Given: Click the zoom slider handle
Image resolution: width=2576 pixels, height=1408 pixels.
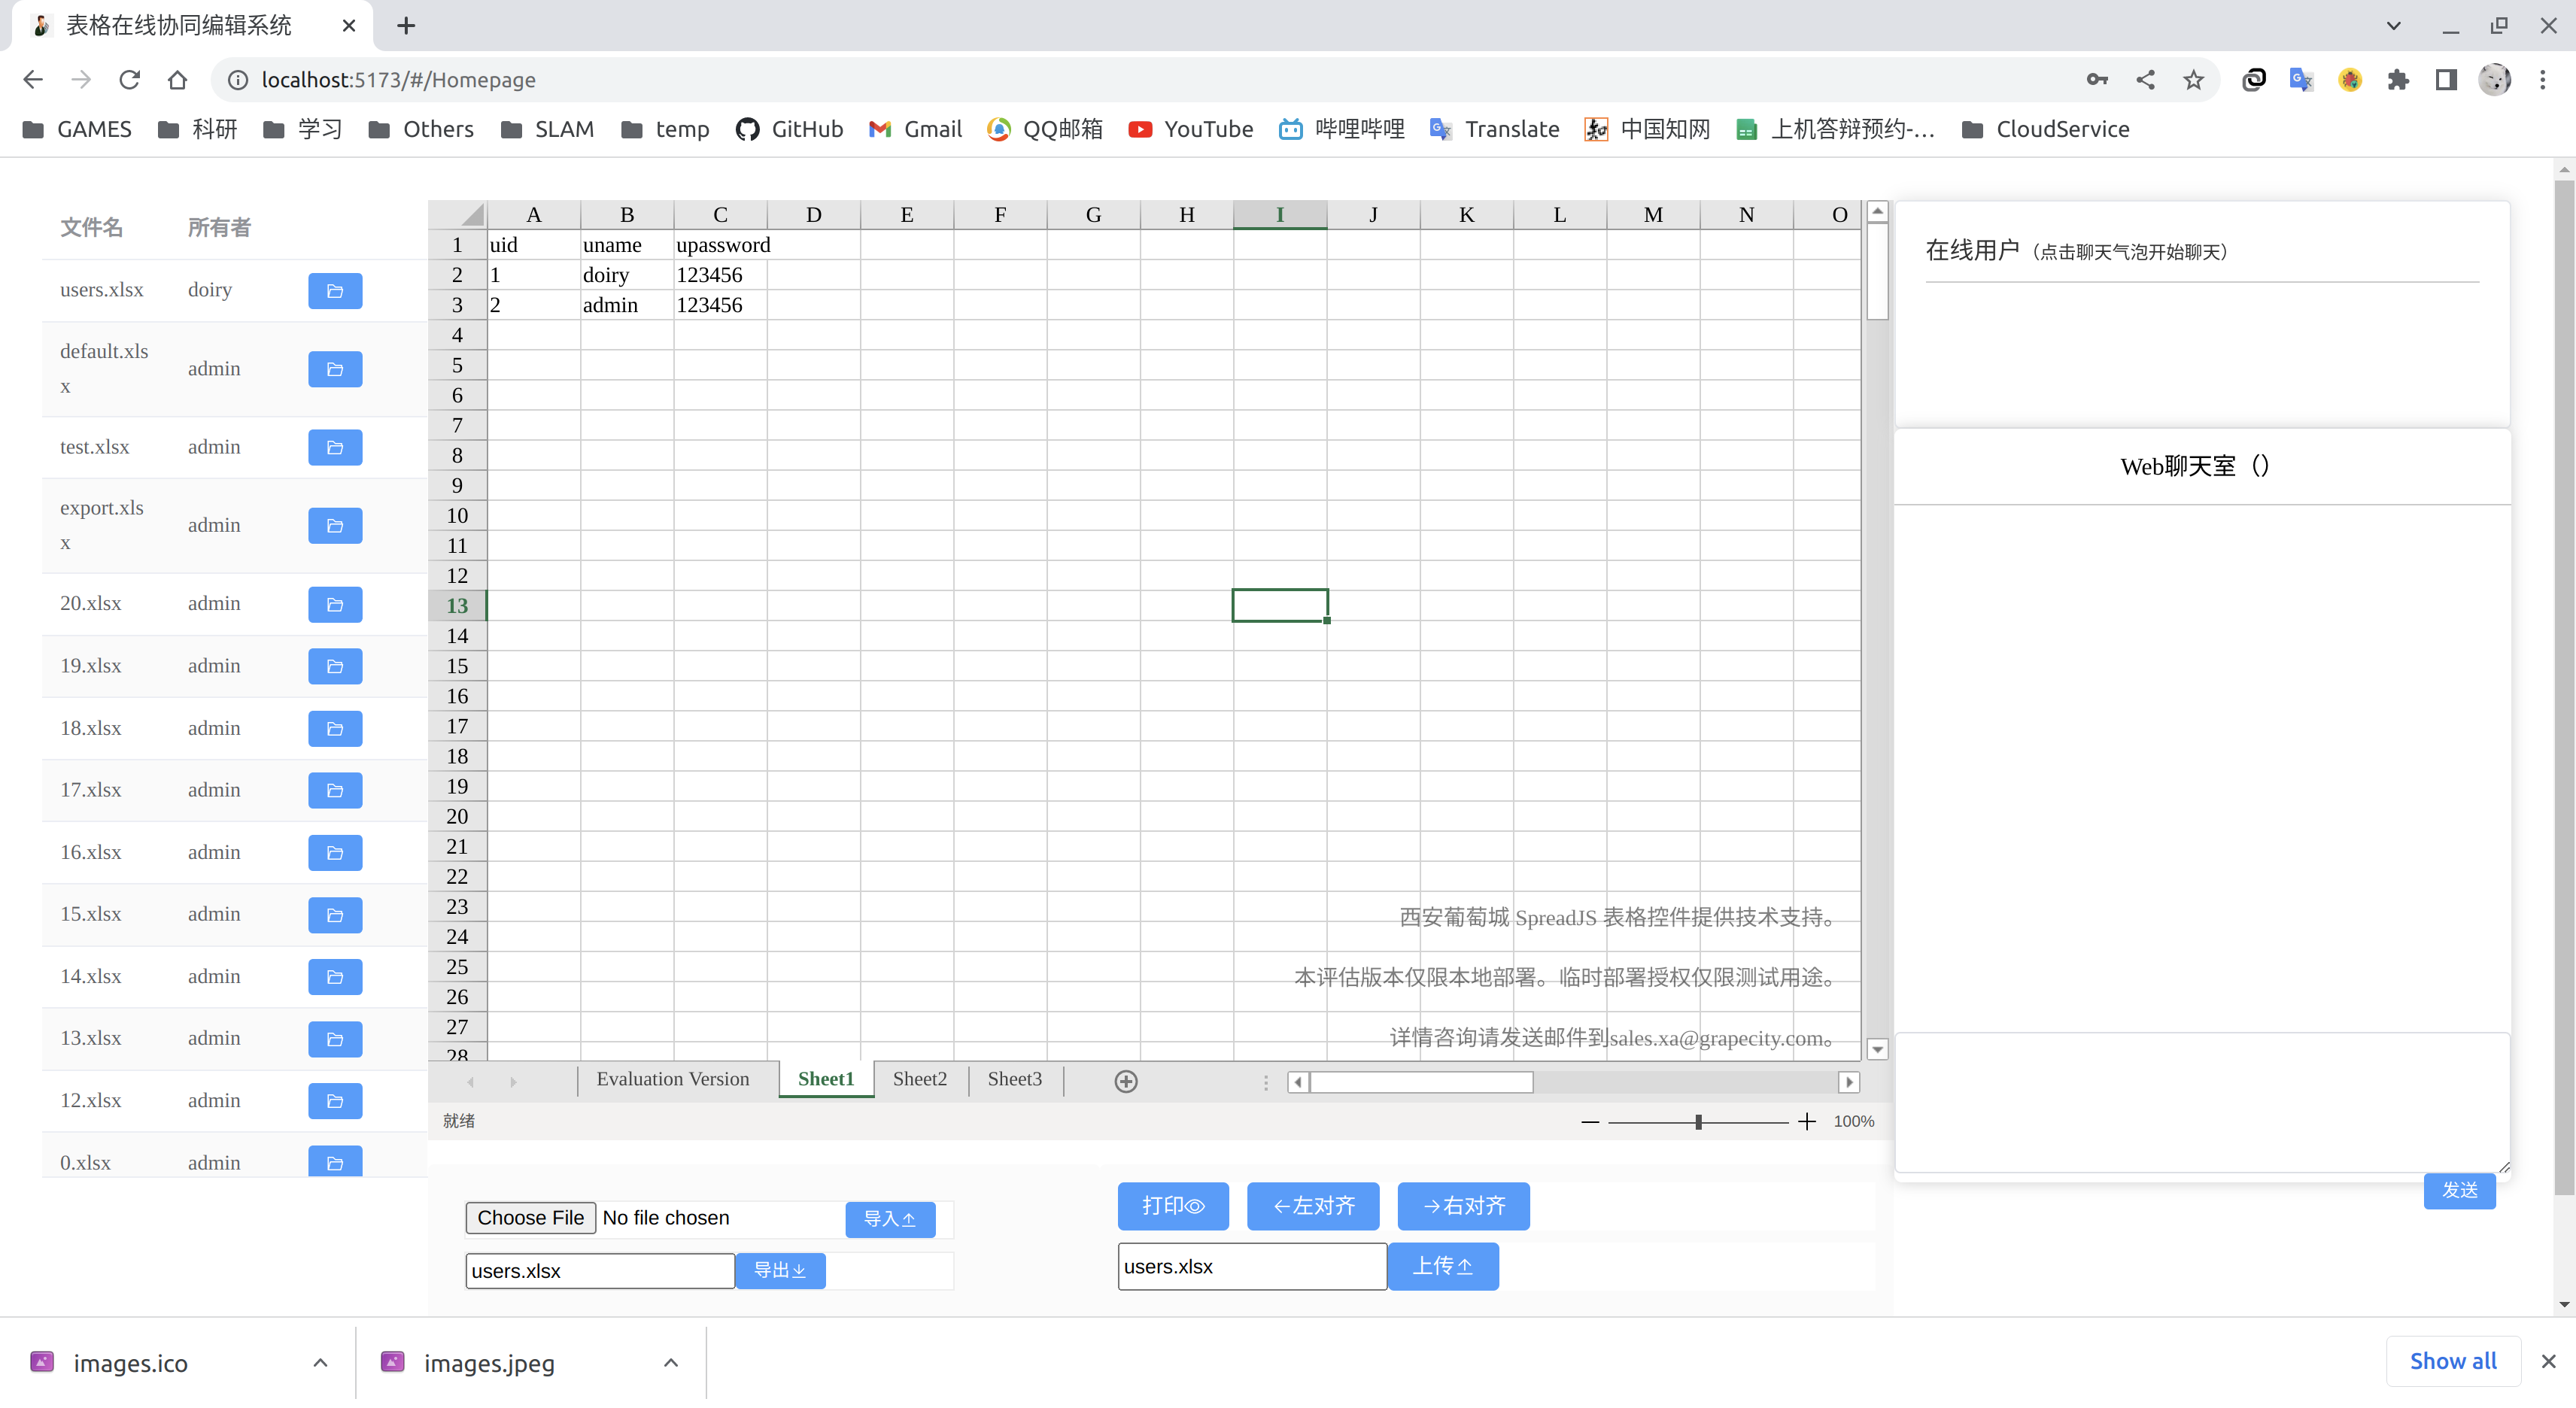Looking at the screenshot, I should click(1698, 1122).
